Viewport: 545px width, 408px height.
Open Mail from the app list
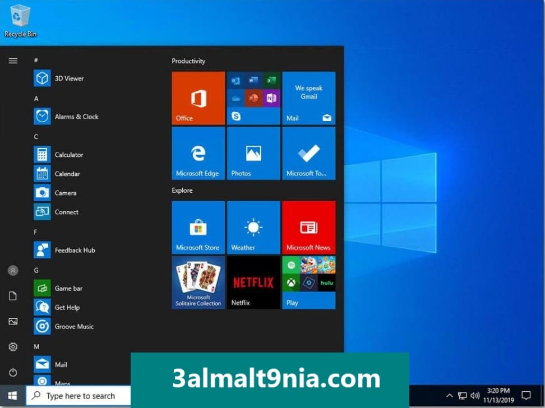pos(51,365)
